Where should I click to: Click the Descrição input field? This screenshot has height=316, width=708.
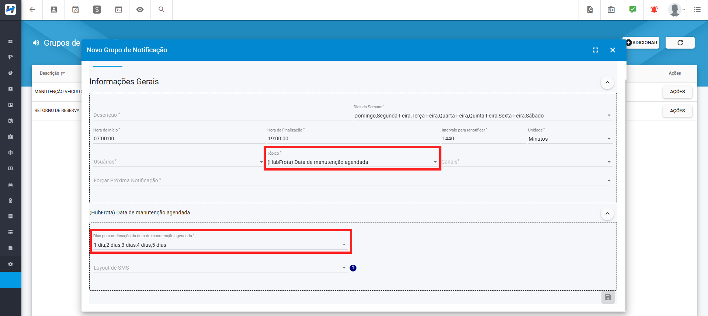coord(222,115)
